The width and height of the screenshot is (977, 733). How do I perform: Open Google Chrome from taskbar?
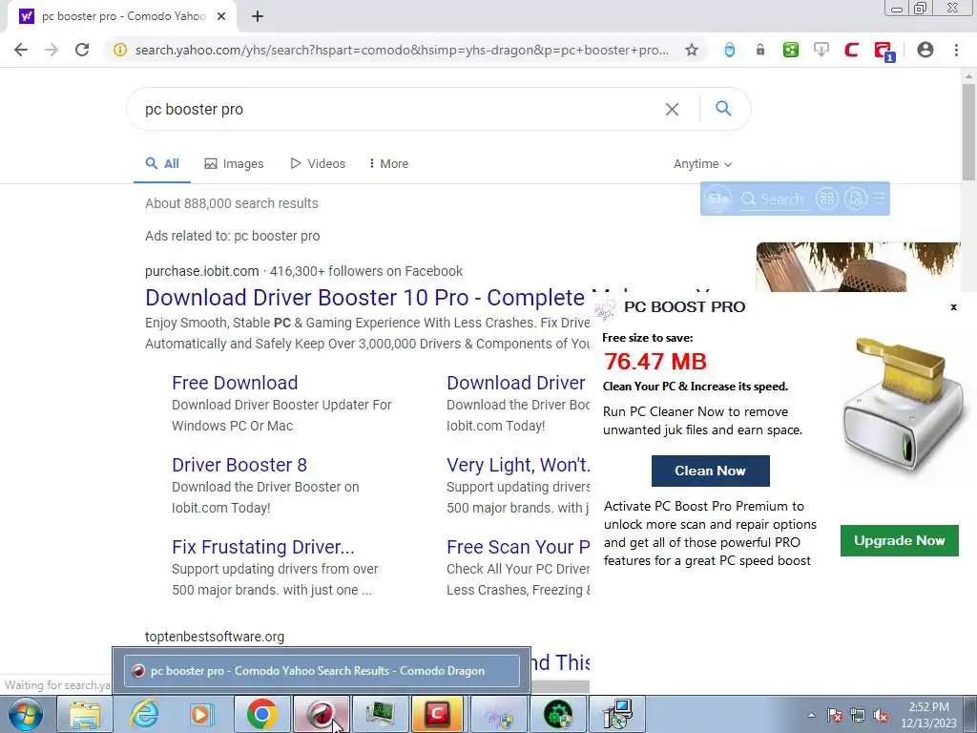261,714
